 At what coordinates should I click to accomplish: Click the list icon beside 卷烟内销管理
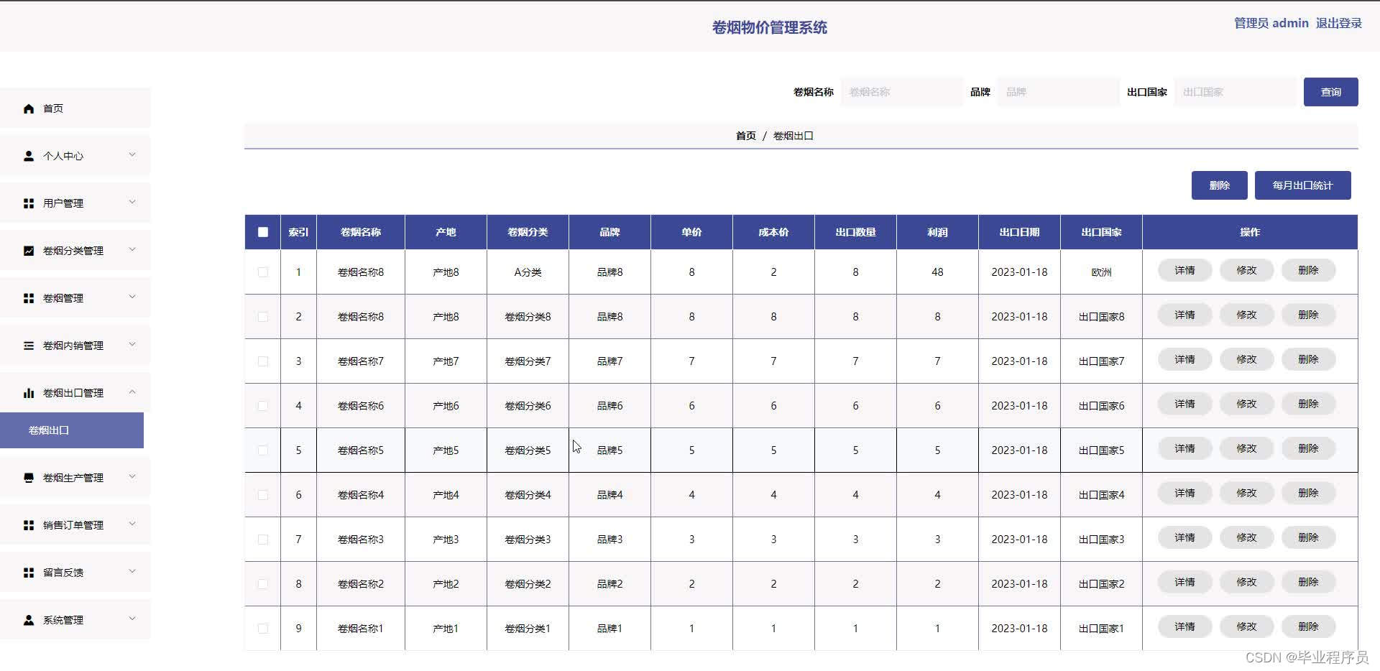29,346
